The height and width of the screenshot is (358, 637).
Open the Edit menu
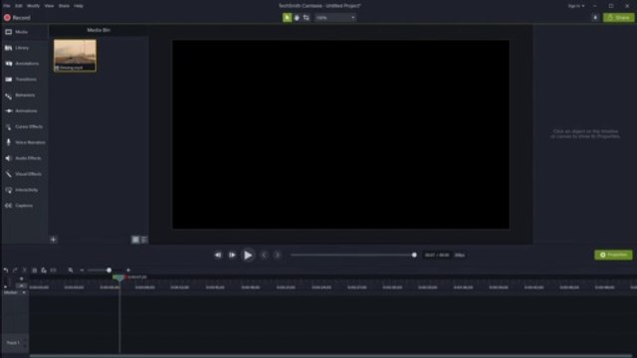19,6
